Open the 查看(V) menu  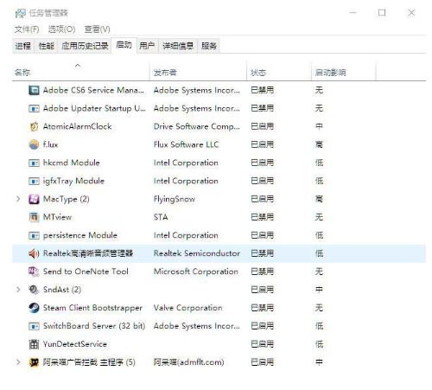[97, 29]
